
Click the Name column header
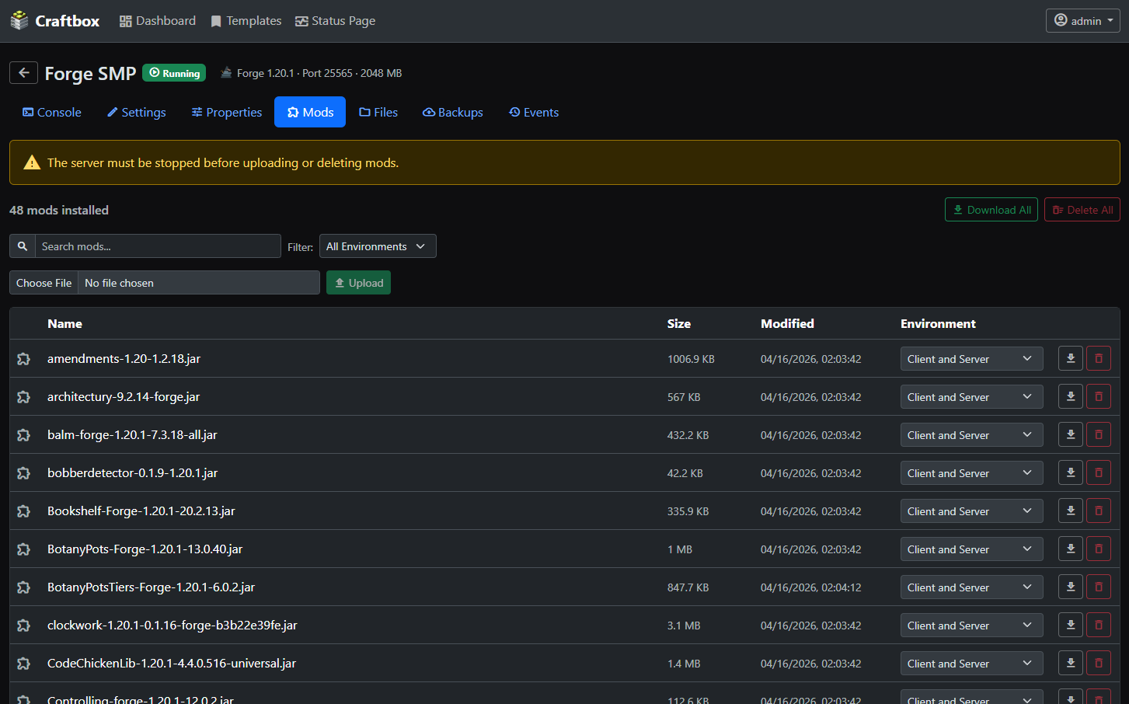64,323
